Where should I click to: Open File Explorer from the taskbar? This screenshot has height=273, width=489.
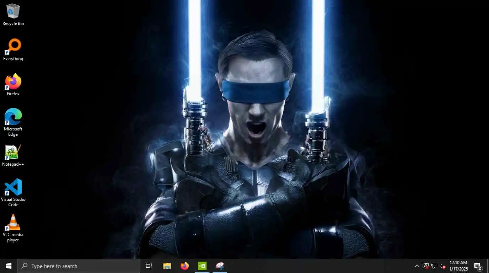pyautogui.click(x=167, y=266)
